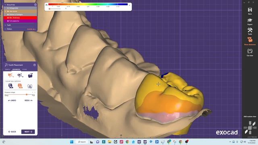Screen dimensions: 258x145
Task: Open the Chat app on the taskbar
Action: pyautogui.click(x=98, y=142)
